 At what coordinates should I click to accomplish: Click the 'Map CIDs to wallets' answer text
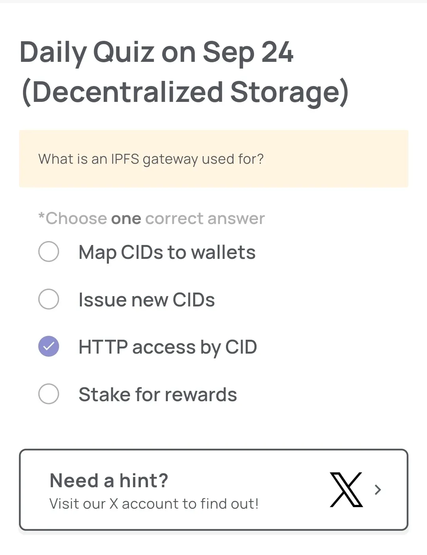click(x=167, y=252)
